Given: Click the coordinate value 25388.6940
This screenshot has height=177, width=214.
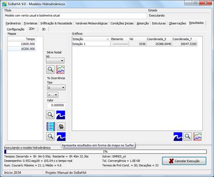Looking at the screenshot, I should [159, 44].
